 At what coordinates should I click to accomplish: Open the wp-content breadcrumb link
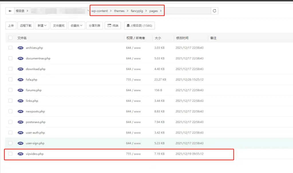[x=100, y=11]
